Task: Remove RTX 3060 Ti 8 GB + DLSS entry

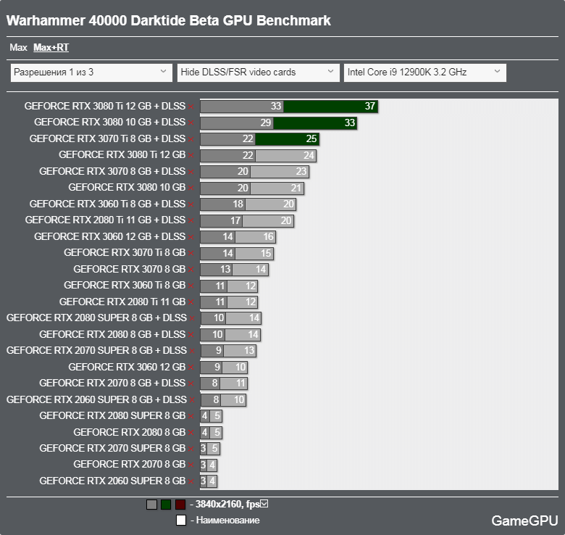Action: [191, 204]
